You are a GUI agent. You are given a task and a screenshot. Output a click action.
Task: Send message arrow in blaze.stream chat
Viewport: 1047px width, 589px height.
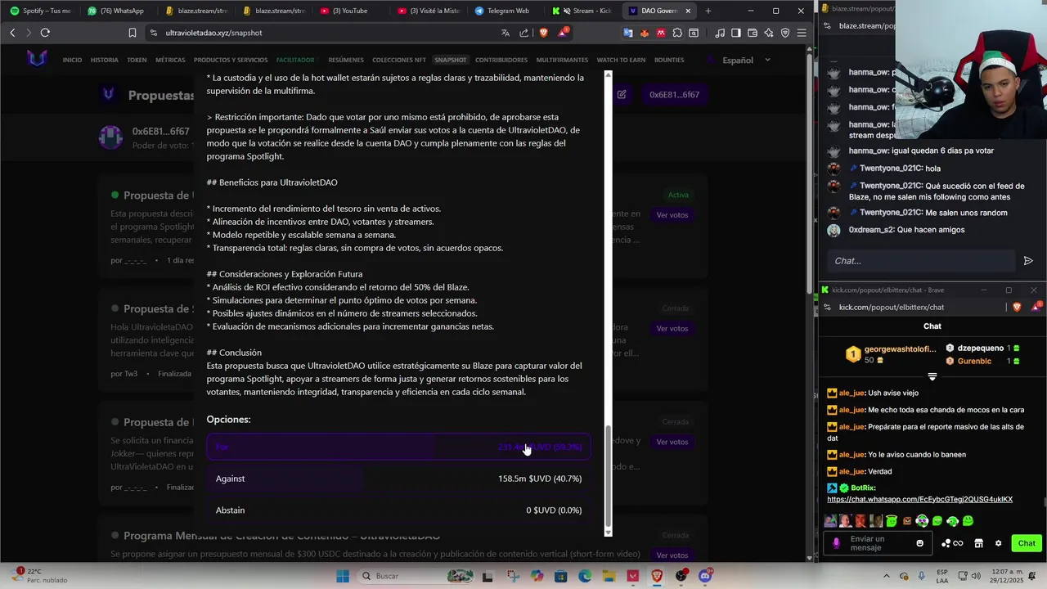(1028, 261)
